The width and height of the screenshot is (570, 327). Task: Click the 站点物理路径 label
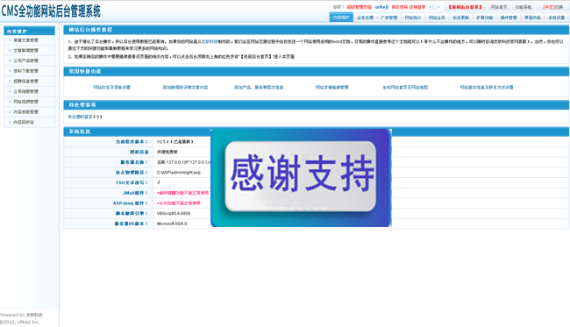tap(132, 173)
